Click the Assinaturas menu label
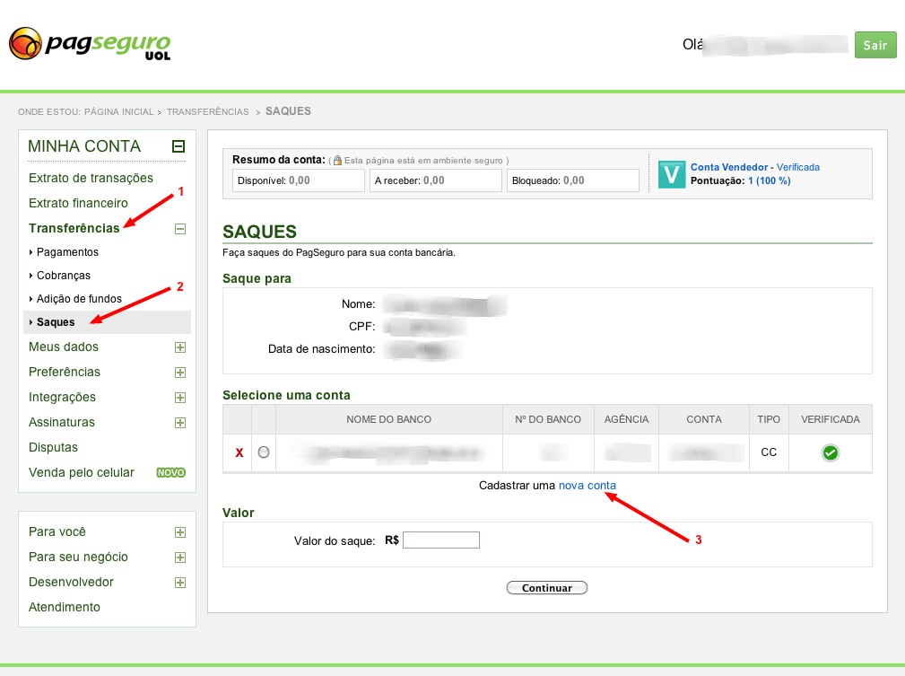Image resolution: width=905 pixels, height=676 pixels. pyautogui.click(x=62, y=422)
